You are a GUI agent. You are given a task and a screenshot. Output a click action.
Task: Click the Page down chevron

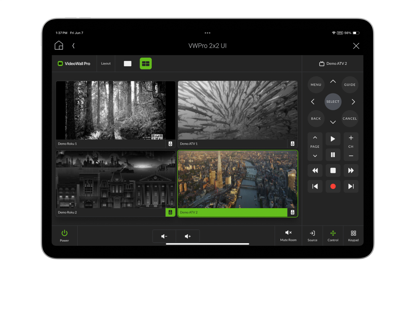click(315, 155)
